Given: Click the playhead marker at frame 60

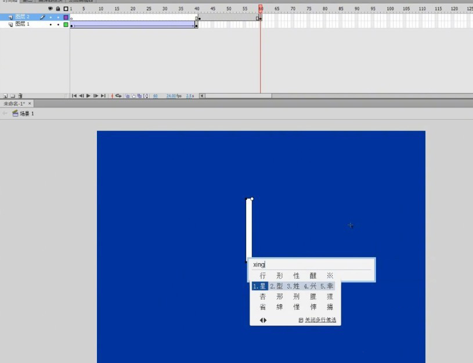Looking at the screenshot, I should (261, 8).
